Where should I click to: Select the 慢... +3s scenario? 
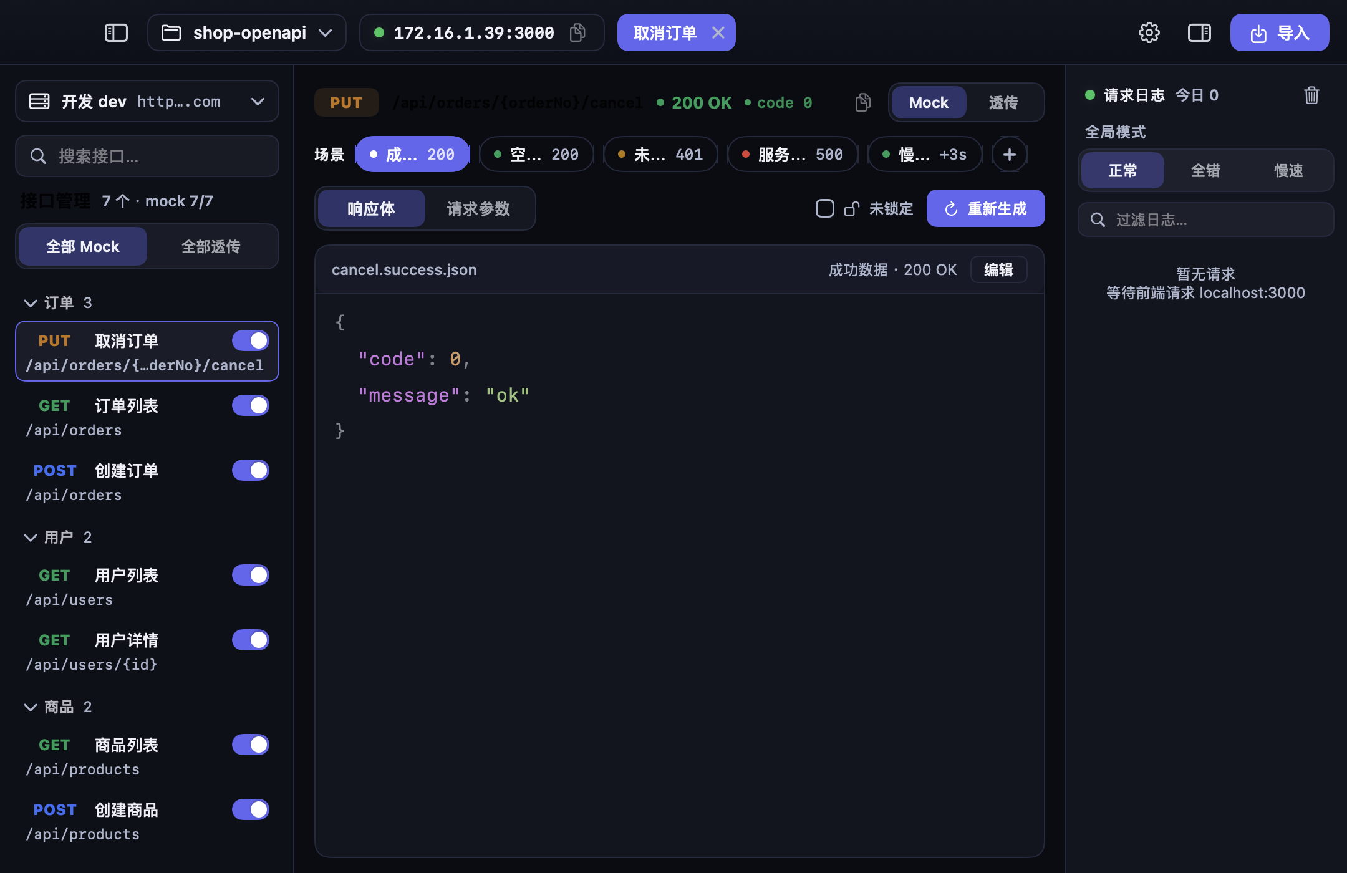click(x=925, y=154)
